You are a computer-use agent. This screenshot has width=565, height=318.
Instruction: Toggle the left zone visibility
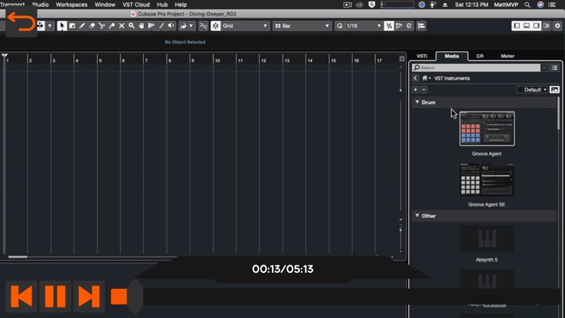click(517, 26)
